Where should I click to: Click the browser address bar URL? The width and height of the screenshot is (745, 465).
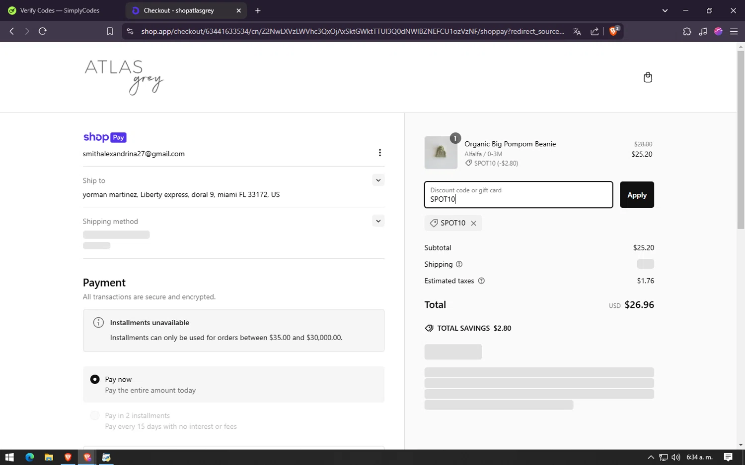pos(353,31)
